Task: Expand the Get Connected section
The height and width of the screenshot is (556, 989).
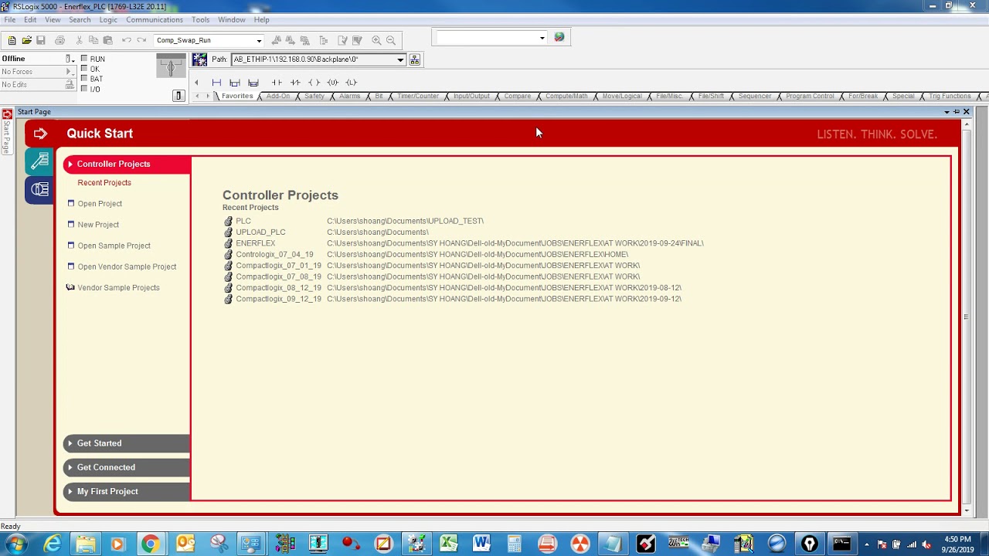Action: (127, 467)
